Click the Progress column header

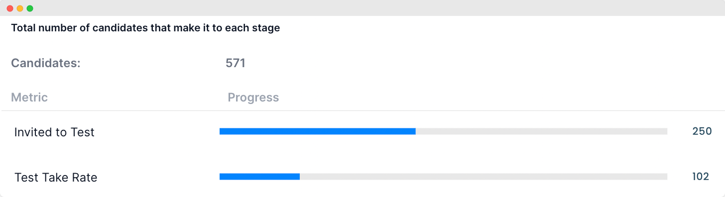(253, 98)
